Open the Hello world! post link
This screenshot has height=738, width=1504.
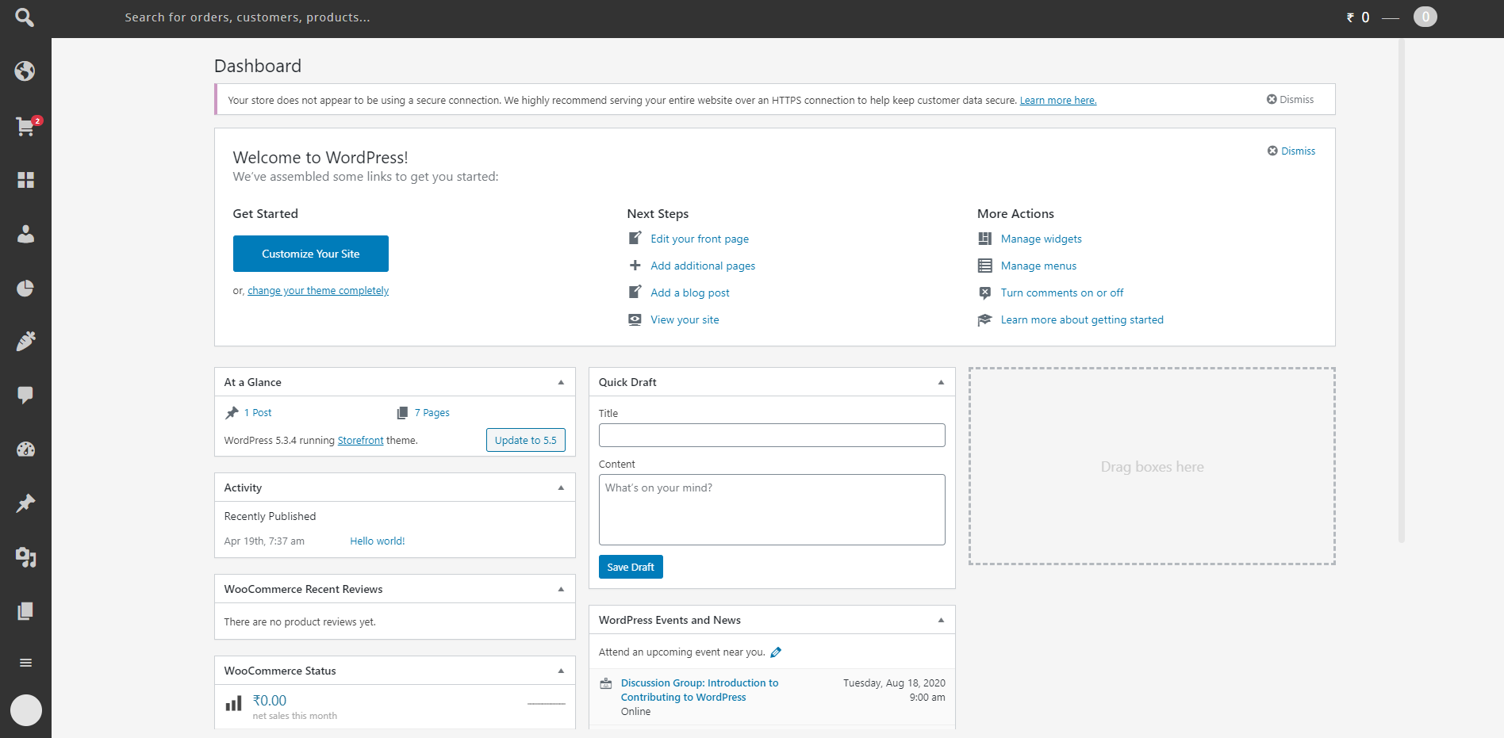coord(378,541)
